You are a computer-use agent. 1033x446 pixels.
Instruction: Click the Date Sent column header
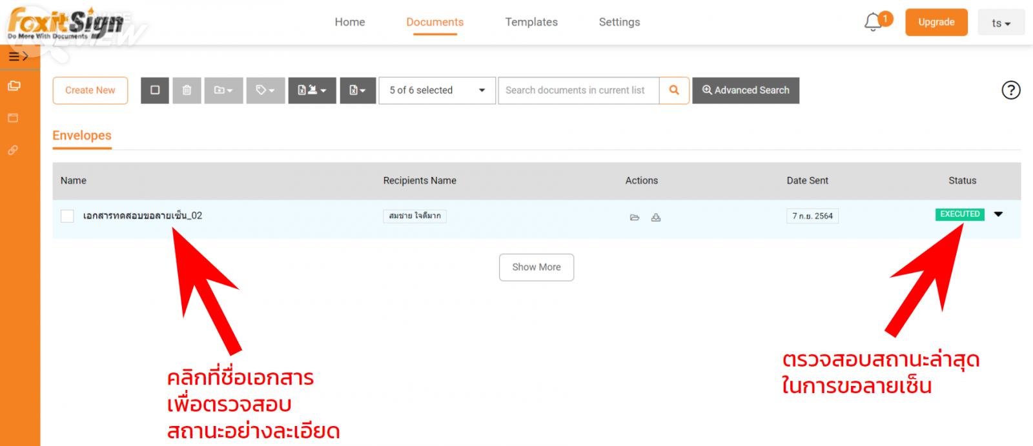[x=807, y=181]
